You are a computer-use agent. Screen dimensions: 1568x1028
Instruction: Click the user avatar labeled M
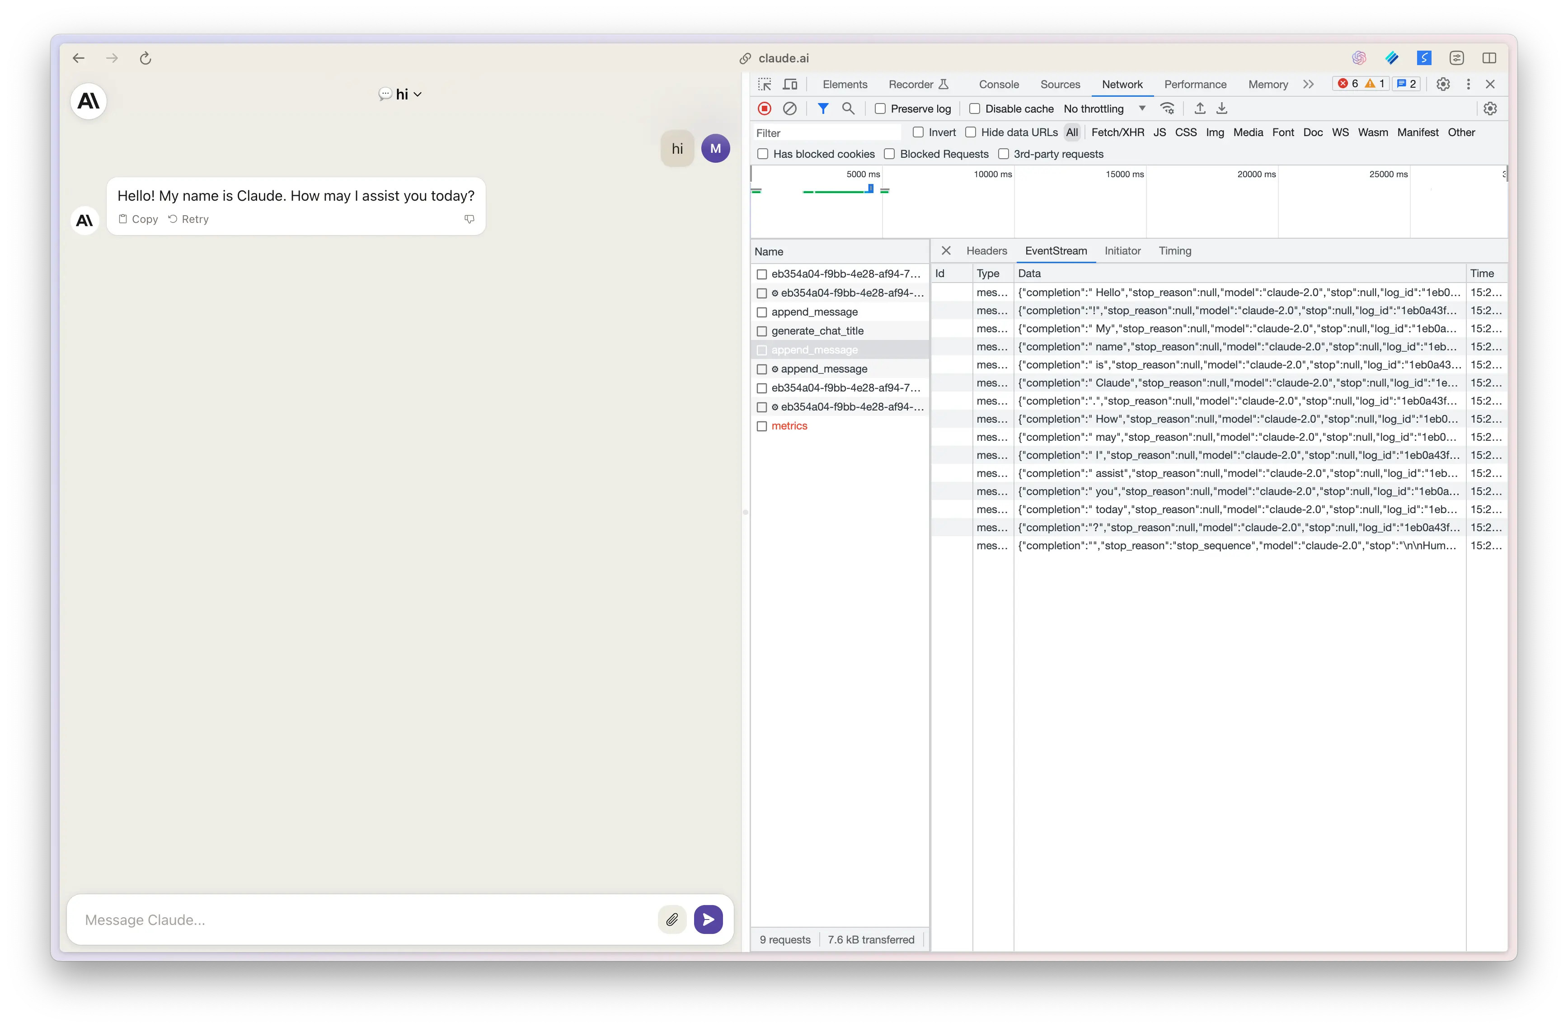point(715,149)
